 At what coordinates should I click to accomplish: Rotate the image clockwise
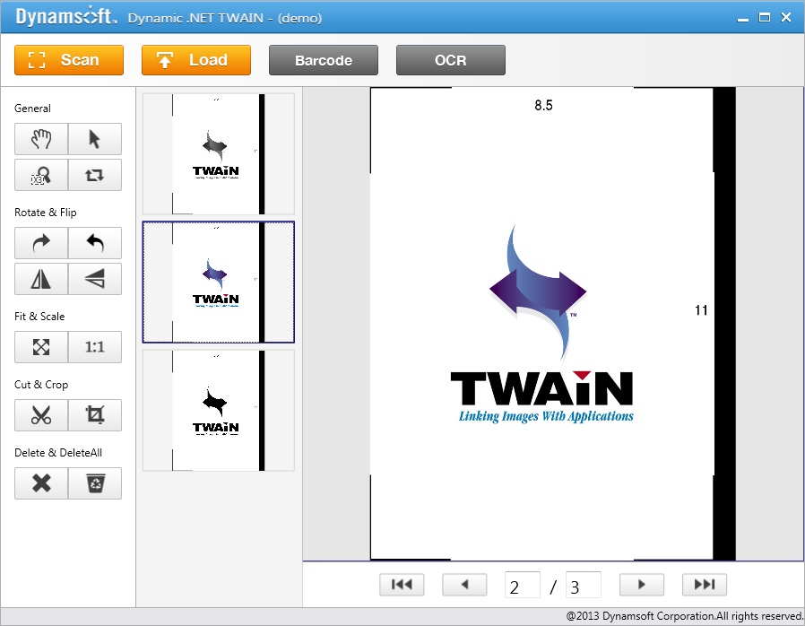40,243
